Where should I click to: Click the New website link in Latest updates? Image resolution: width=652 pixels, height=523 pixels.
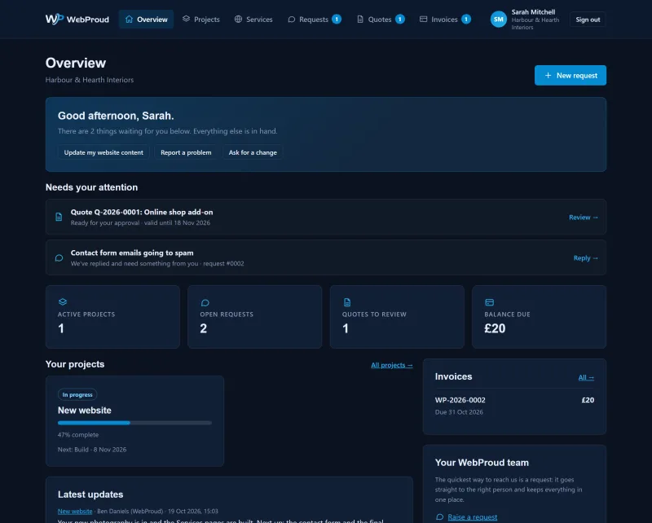point(75,511)
